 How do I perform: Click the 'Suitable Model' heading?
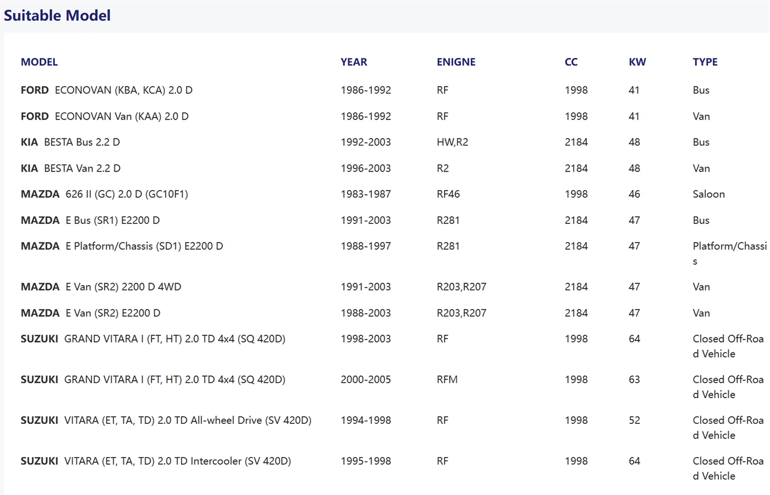(x=57, y=15)
